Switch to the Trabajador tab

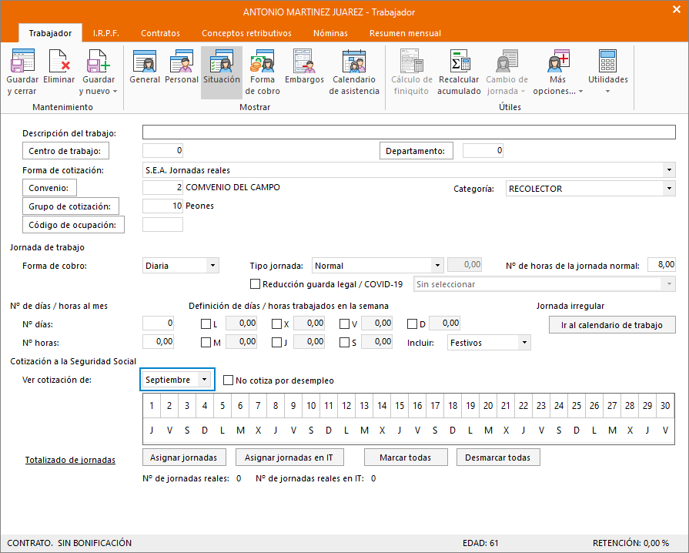pos(50,33)
